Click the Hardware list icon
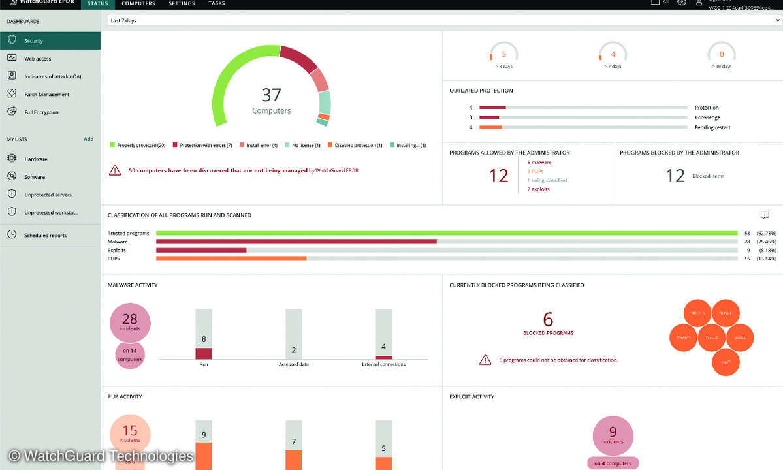783x470 pixels. [x=12, y=158]
